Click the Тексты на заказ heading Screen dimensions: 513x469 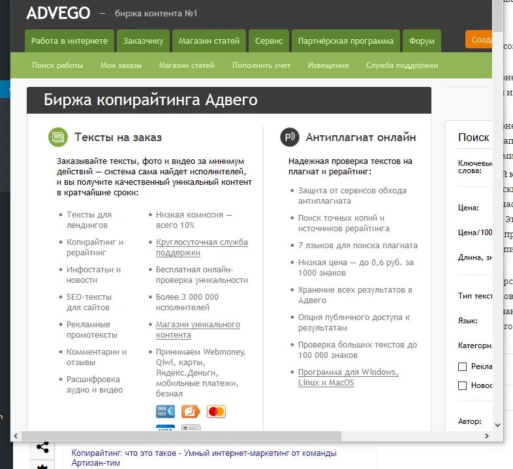pyautogui.click(x=118, y=137)
